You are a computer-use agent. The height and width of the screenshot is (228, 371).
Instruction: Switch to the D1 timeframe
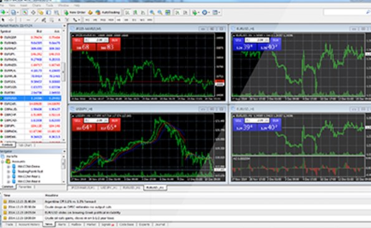click(134, 20)
